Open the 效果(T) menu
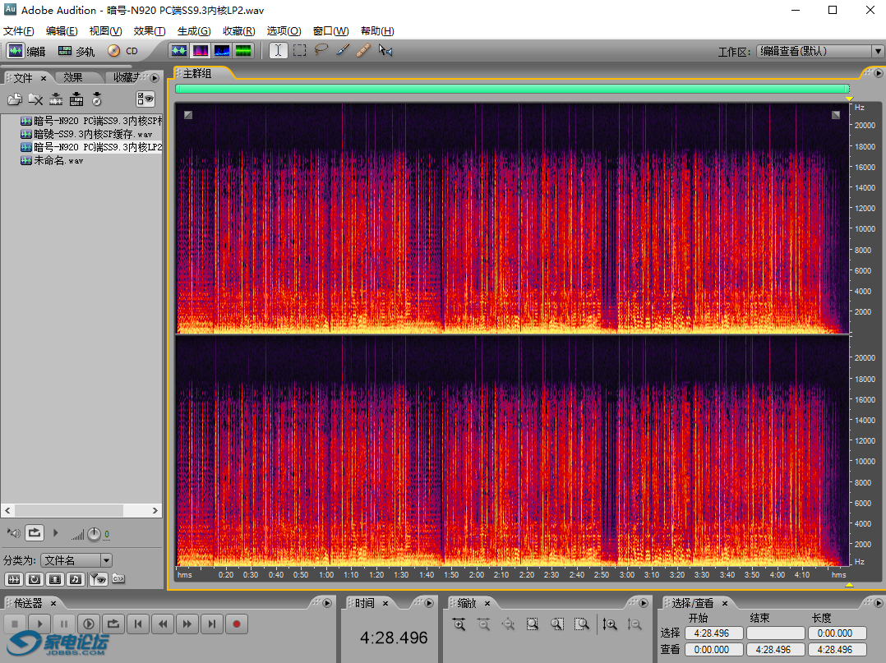Screen dimensions: 886x663 [149, 30]
